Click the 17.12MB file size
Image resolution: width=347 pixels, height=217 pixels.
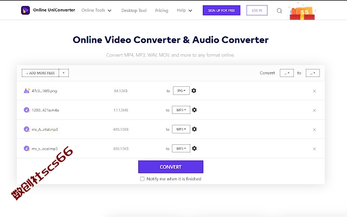point(121,110)
